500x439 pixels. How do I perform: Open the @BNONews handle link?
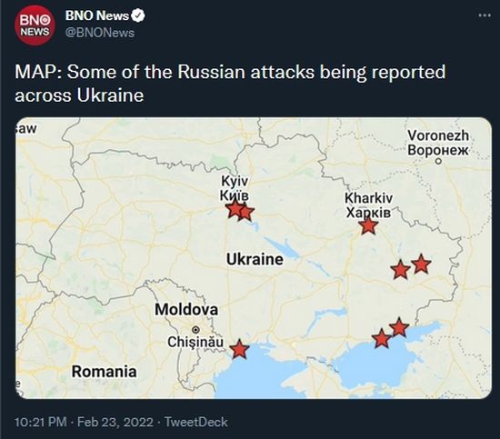point(100,33)
